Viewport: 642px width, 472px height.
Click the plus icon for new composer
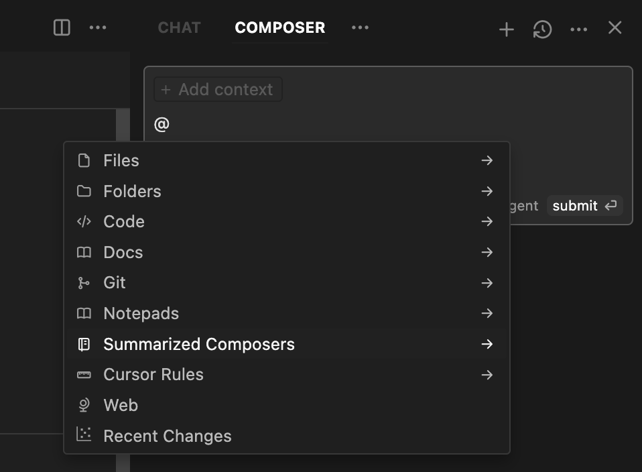click(506, 29)
